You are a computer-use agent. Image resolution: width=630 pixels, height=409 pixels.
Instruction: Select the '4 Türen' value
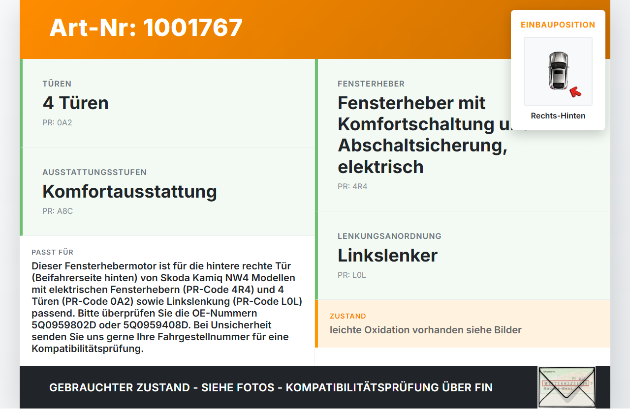coord(76,103)
